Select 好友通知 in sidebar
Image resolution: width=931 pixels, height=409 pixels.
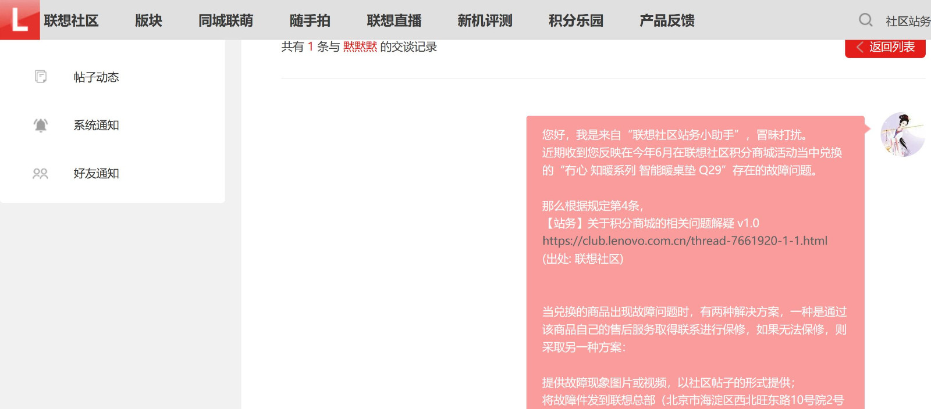(x=96, y=173)
